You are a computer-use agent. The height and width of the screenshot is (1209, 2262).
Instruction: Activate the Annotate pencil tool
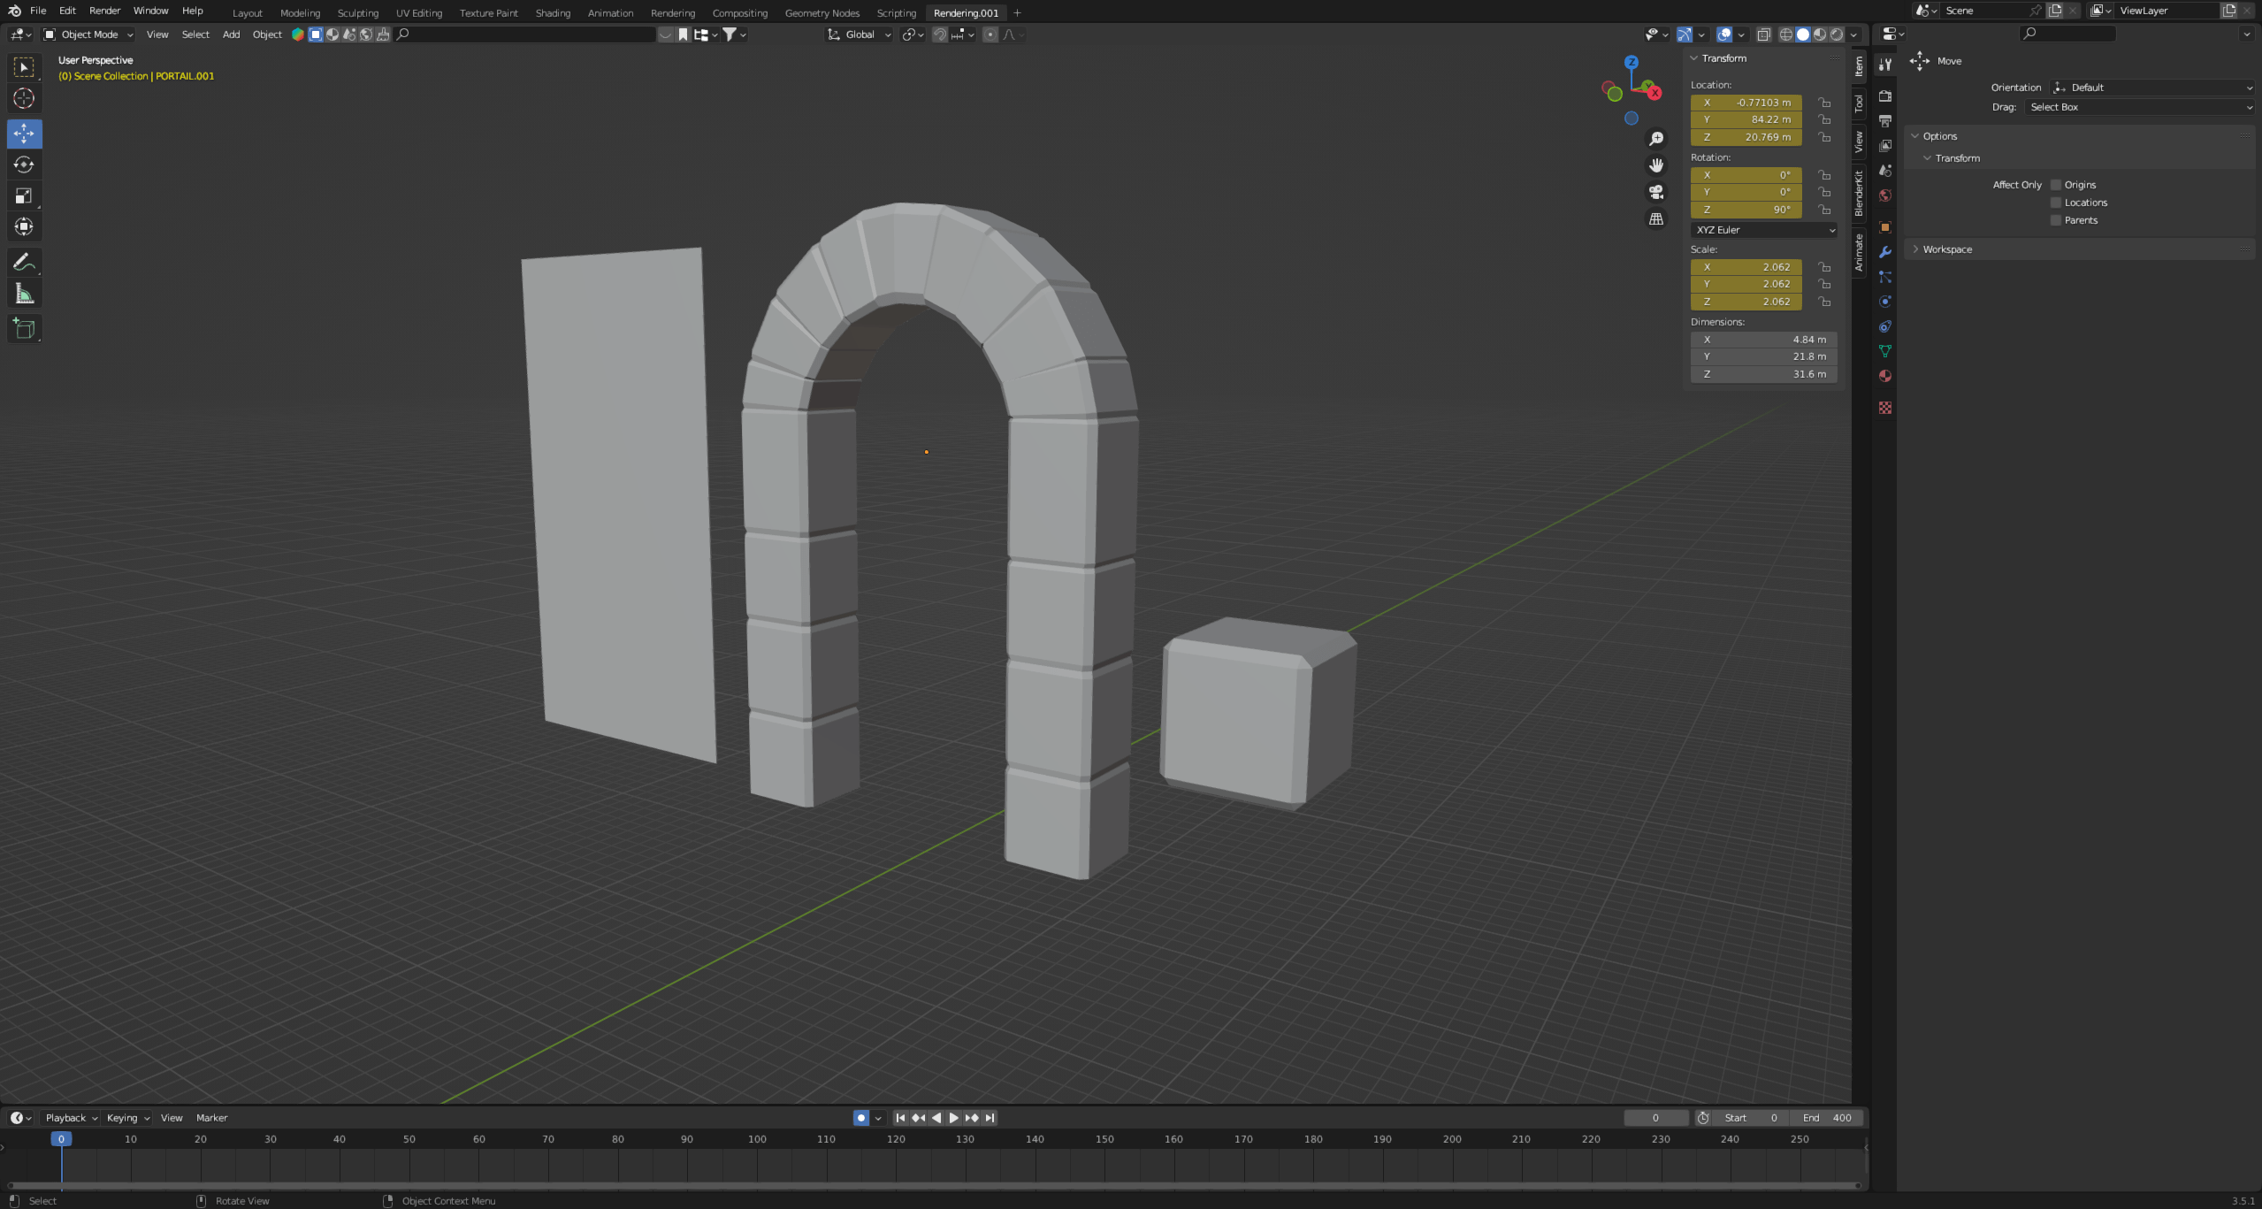tap(24, 262)
